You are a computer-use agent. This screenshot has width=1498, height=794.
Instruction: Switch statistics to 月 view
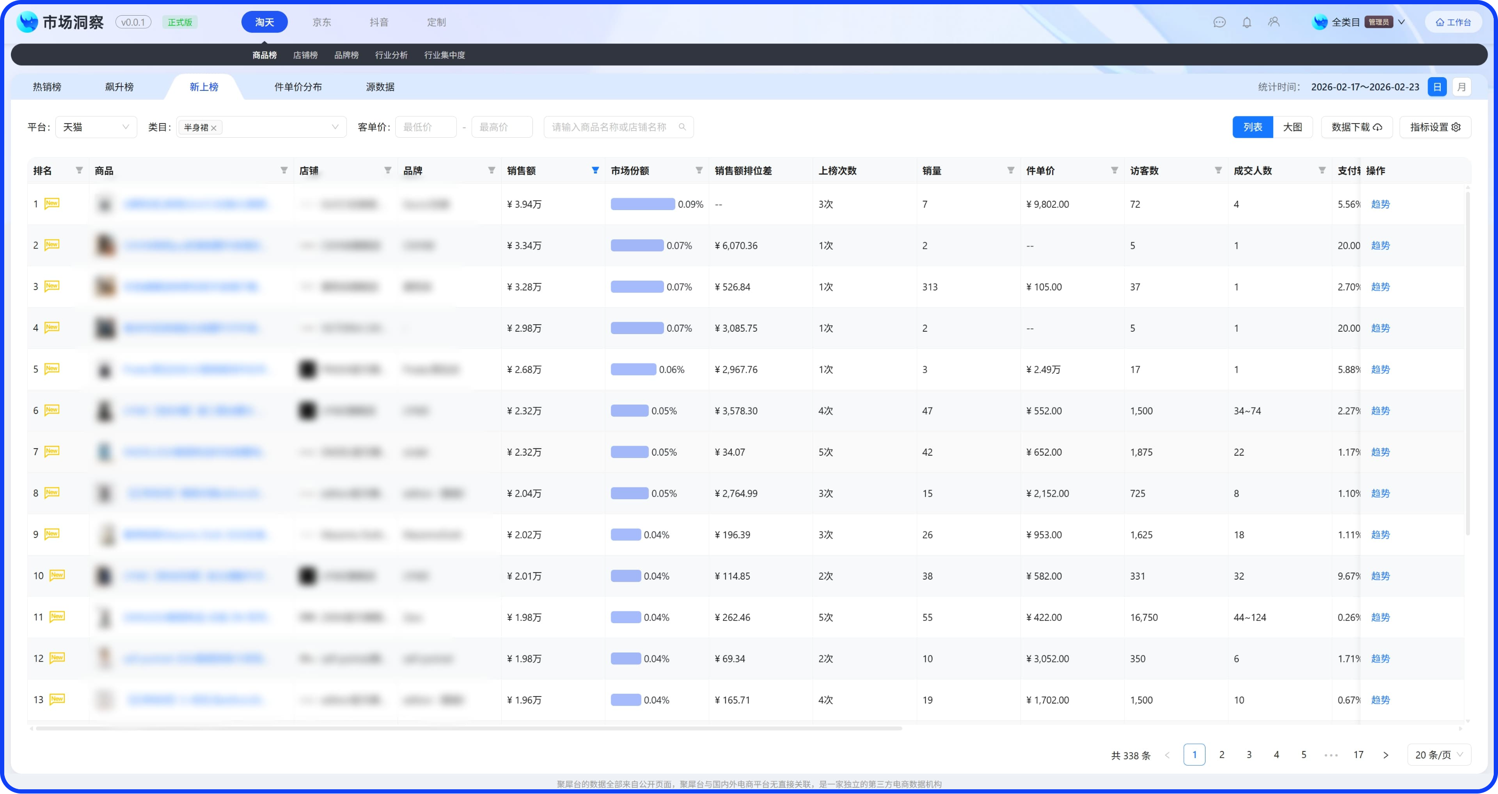point(1462,87)
